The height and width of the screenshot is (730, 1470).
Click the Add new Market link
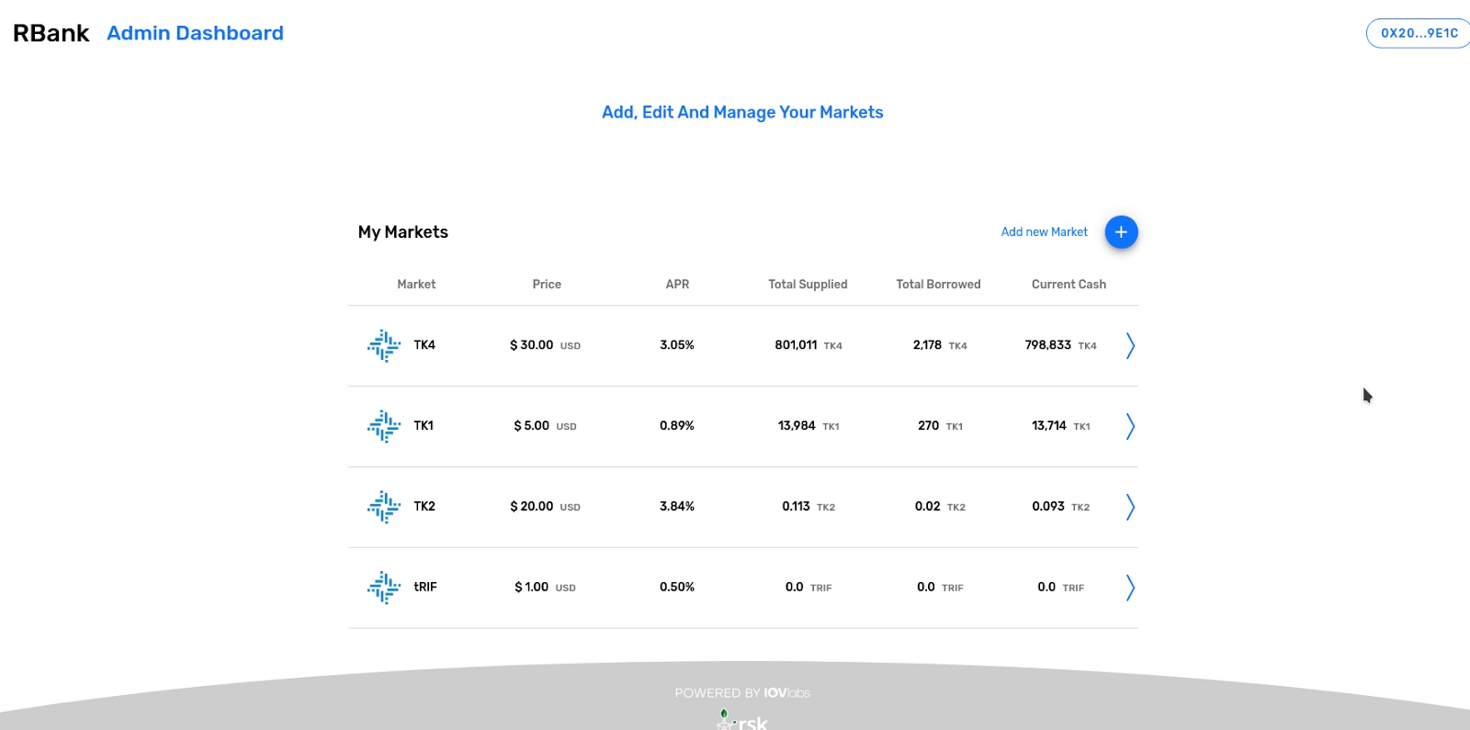pos(1045,232)
